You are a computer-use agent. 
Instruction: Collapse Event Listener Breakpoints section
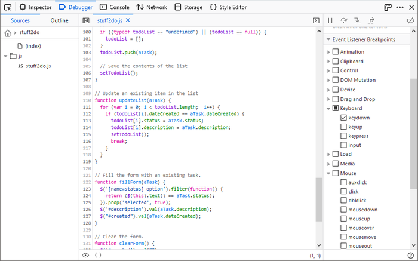pos(328,39)
